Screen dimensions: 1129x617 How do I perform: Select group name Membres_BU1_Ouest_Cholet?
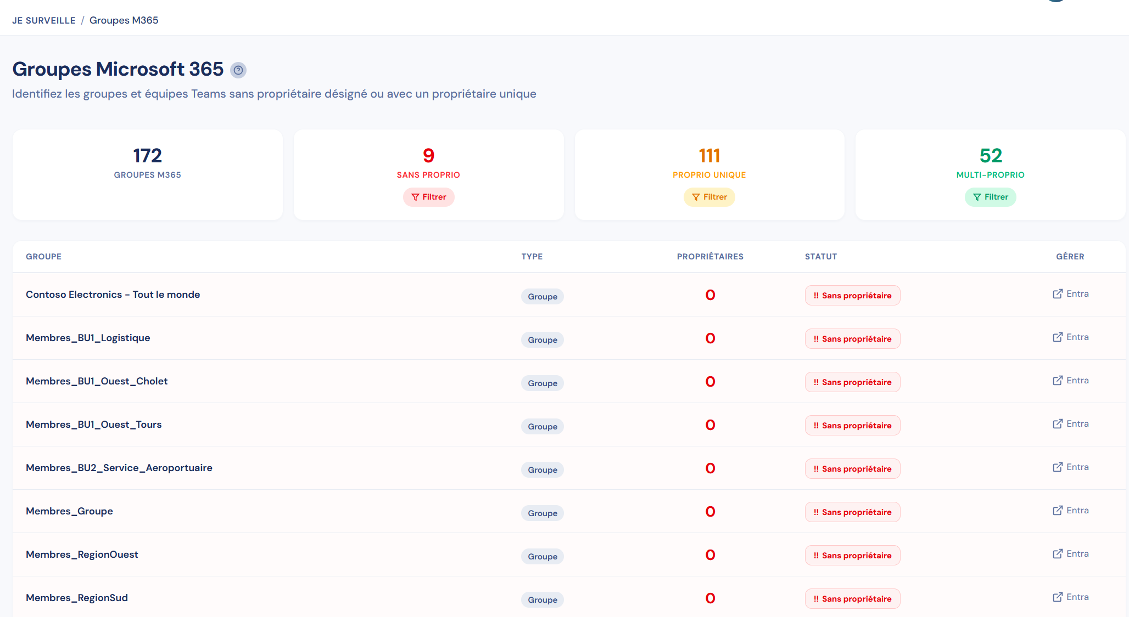click(97, 381)
